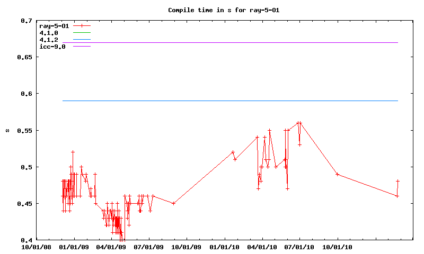Toggle the icc-9.0 legend entry
Viewport: 424px width, 254px height.
click(52, 47)
